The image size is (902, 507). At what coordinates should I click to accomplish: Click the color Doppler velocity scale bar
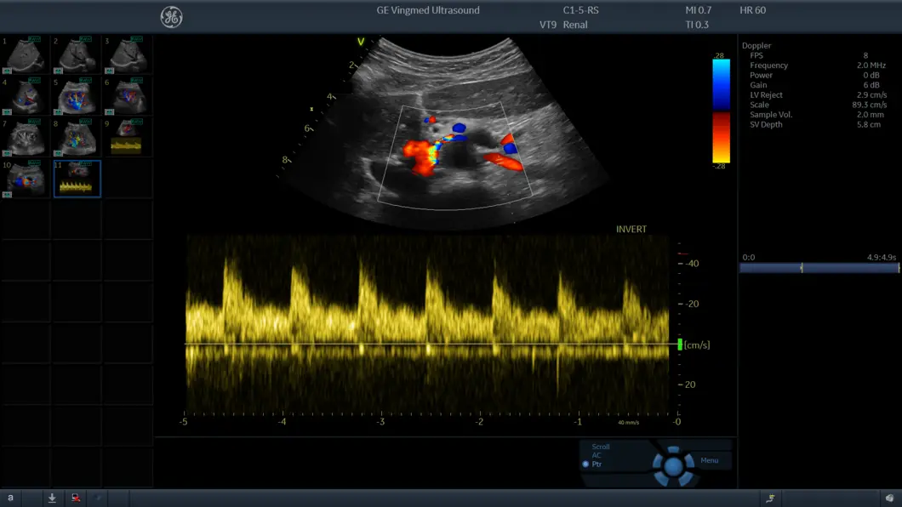pyautogui.click(x=721, y=111)
